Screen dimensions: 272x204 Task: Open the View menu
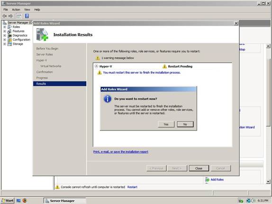tap(27, 9)
